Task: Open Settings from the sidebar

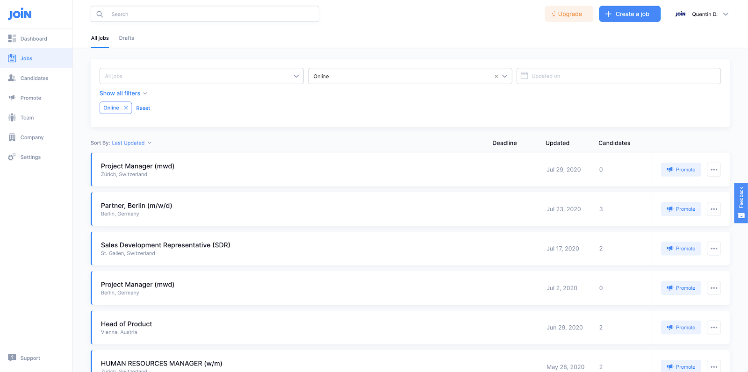Action: tap(36, 157)
